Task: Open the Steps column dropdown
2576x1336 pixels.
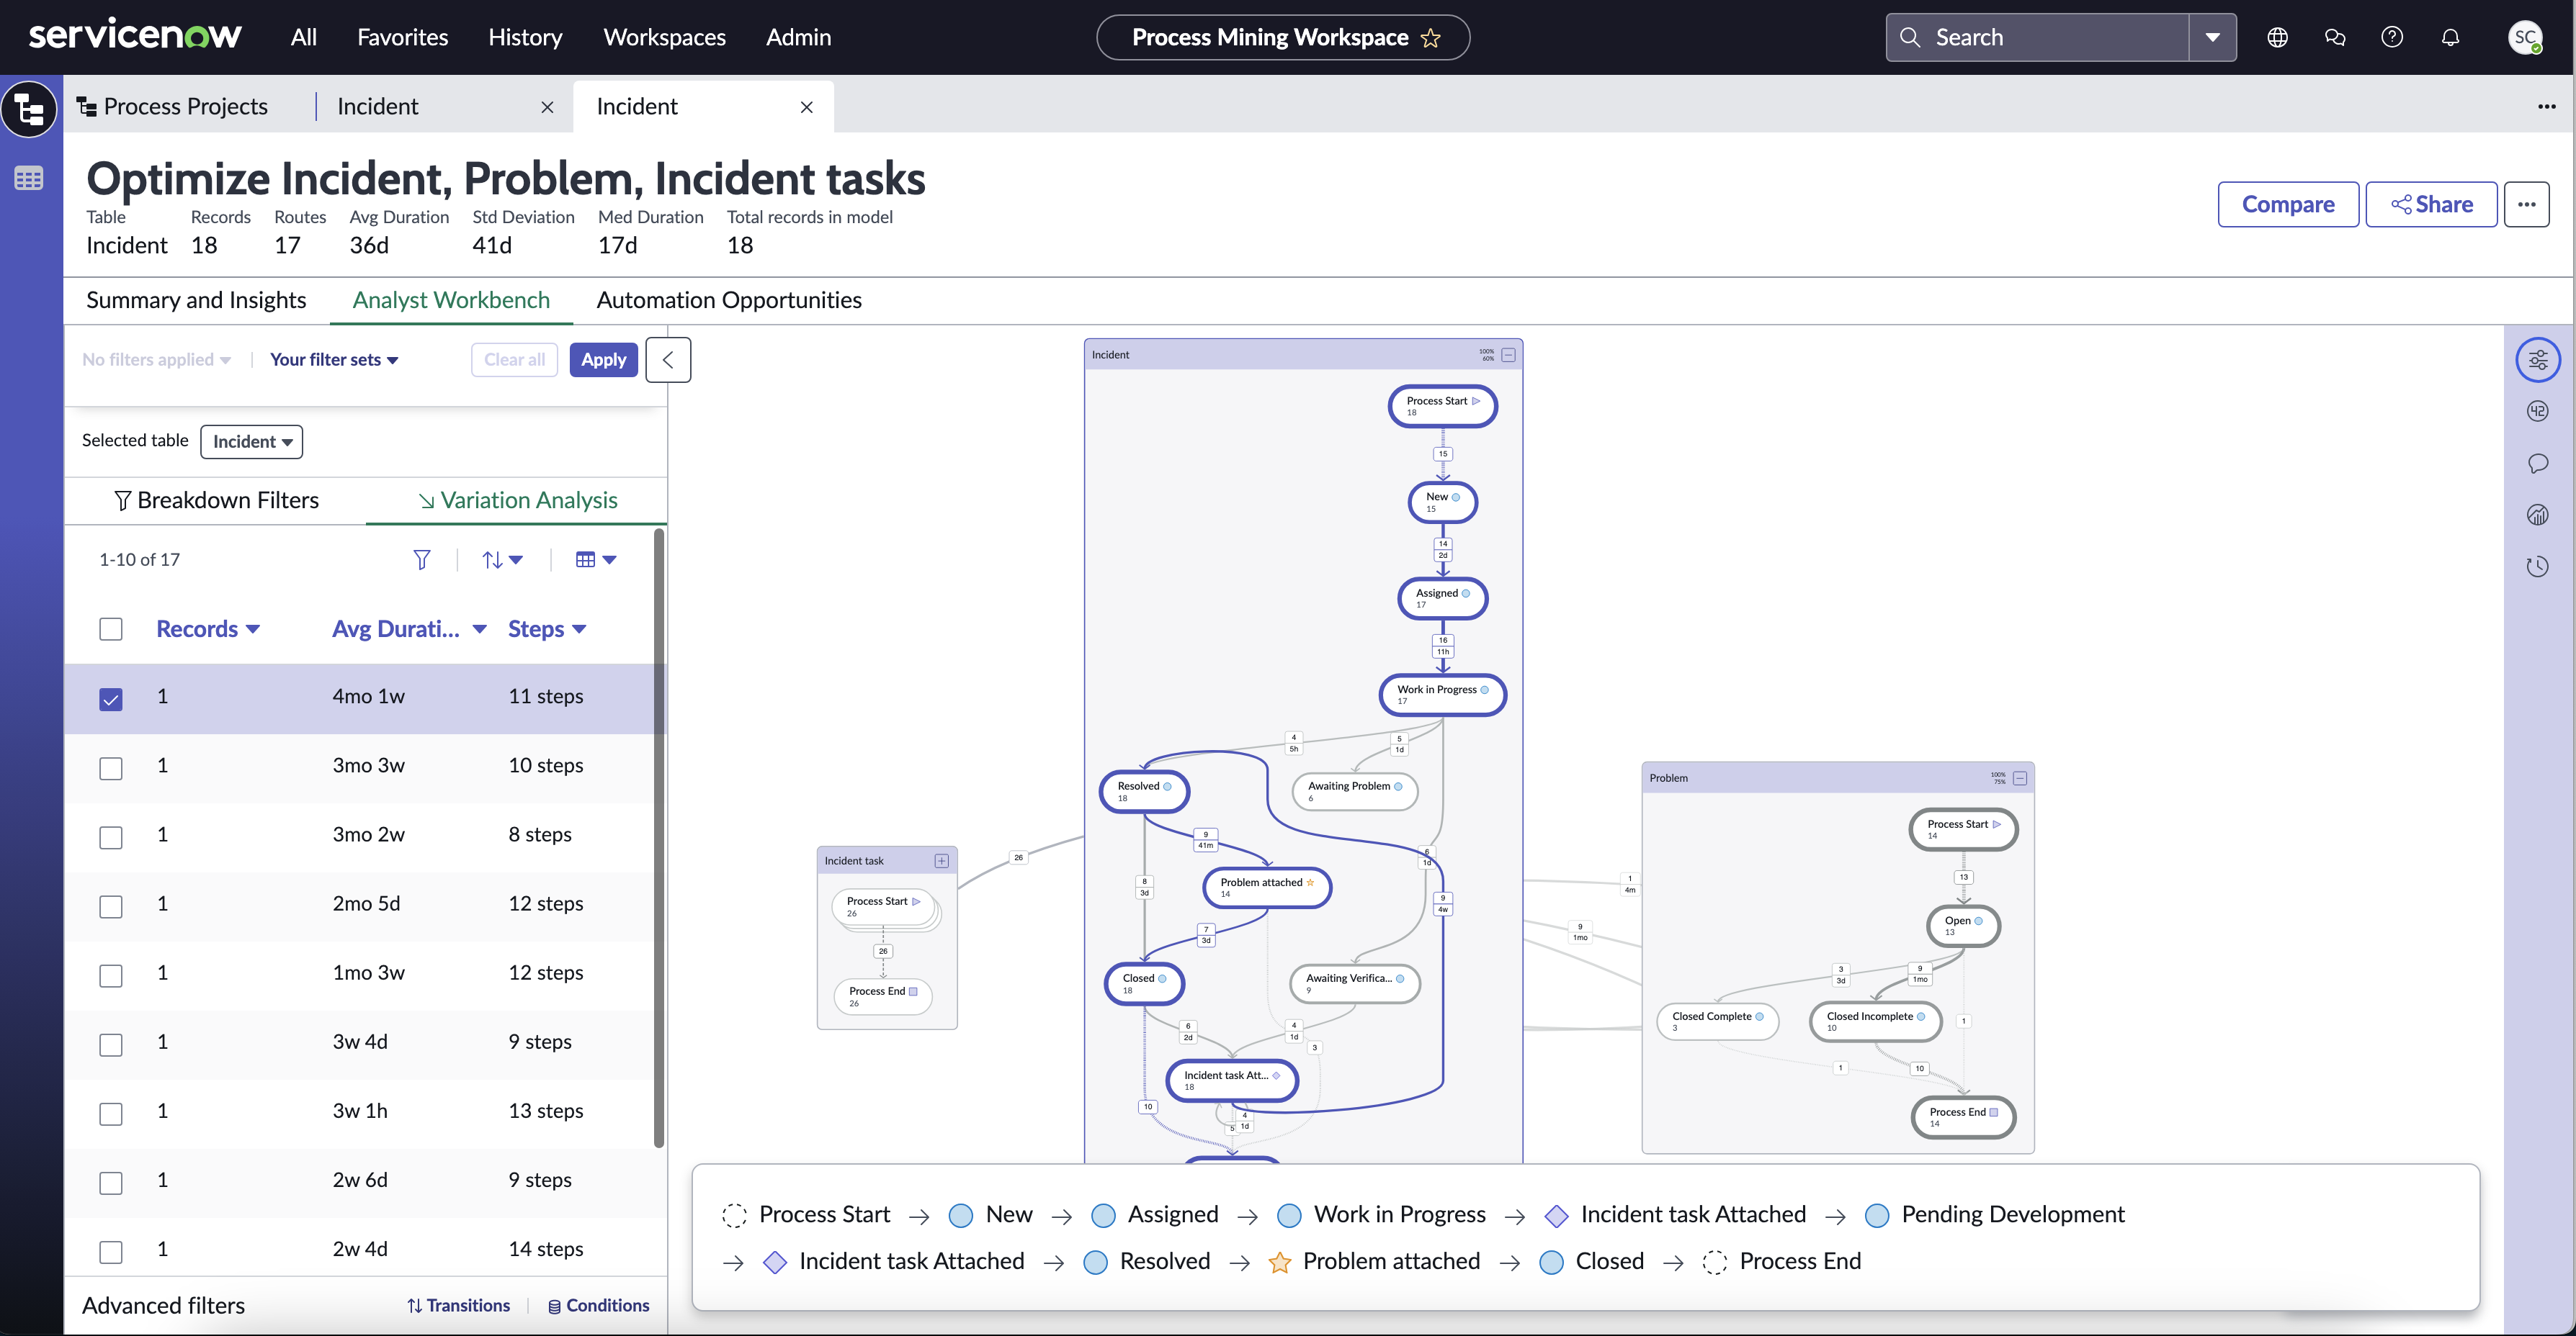Action: (579, 630)
